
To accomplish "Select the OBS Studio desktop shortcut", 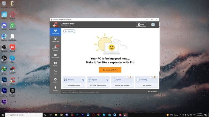I will [4, 48].
